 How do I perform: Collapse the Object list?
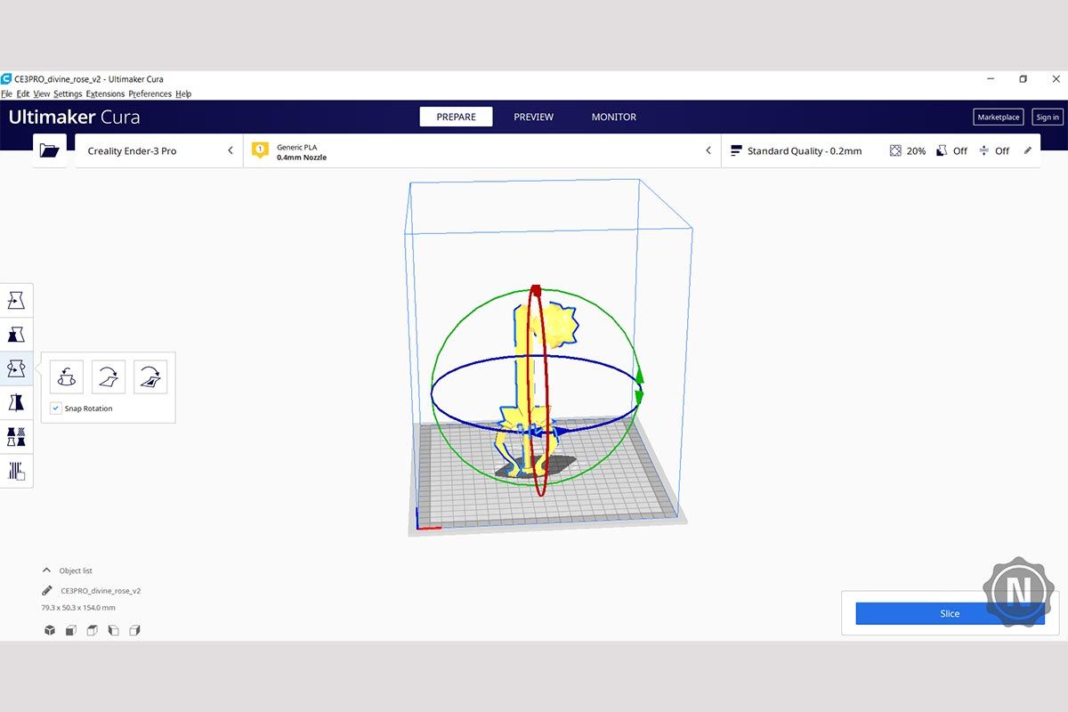tap(47, 570)
